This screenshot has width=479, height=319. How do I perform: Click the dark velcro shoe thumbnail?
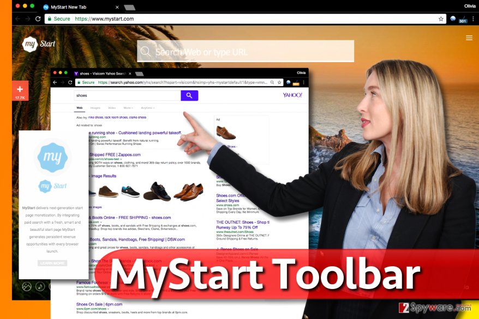point(157,191)
